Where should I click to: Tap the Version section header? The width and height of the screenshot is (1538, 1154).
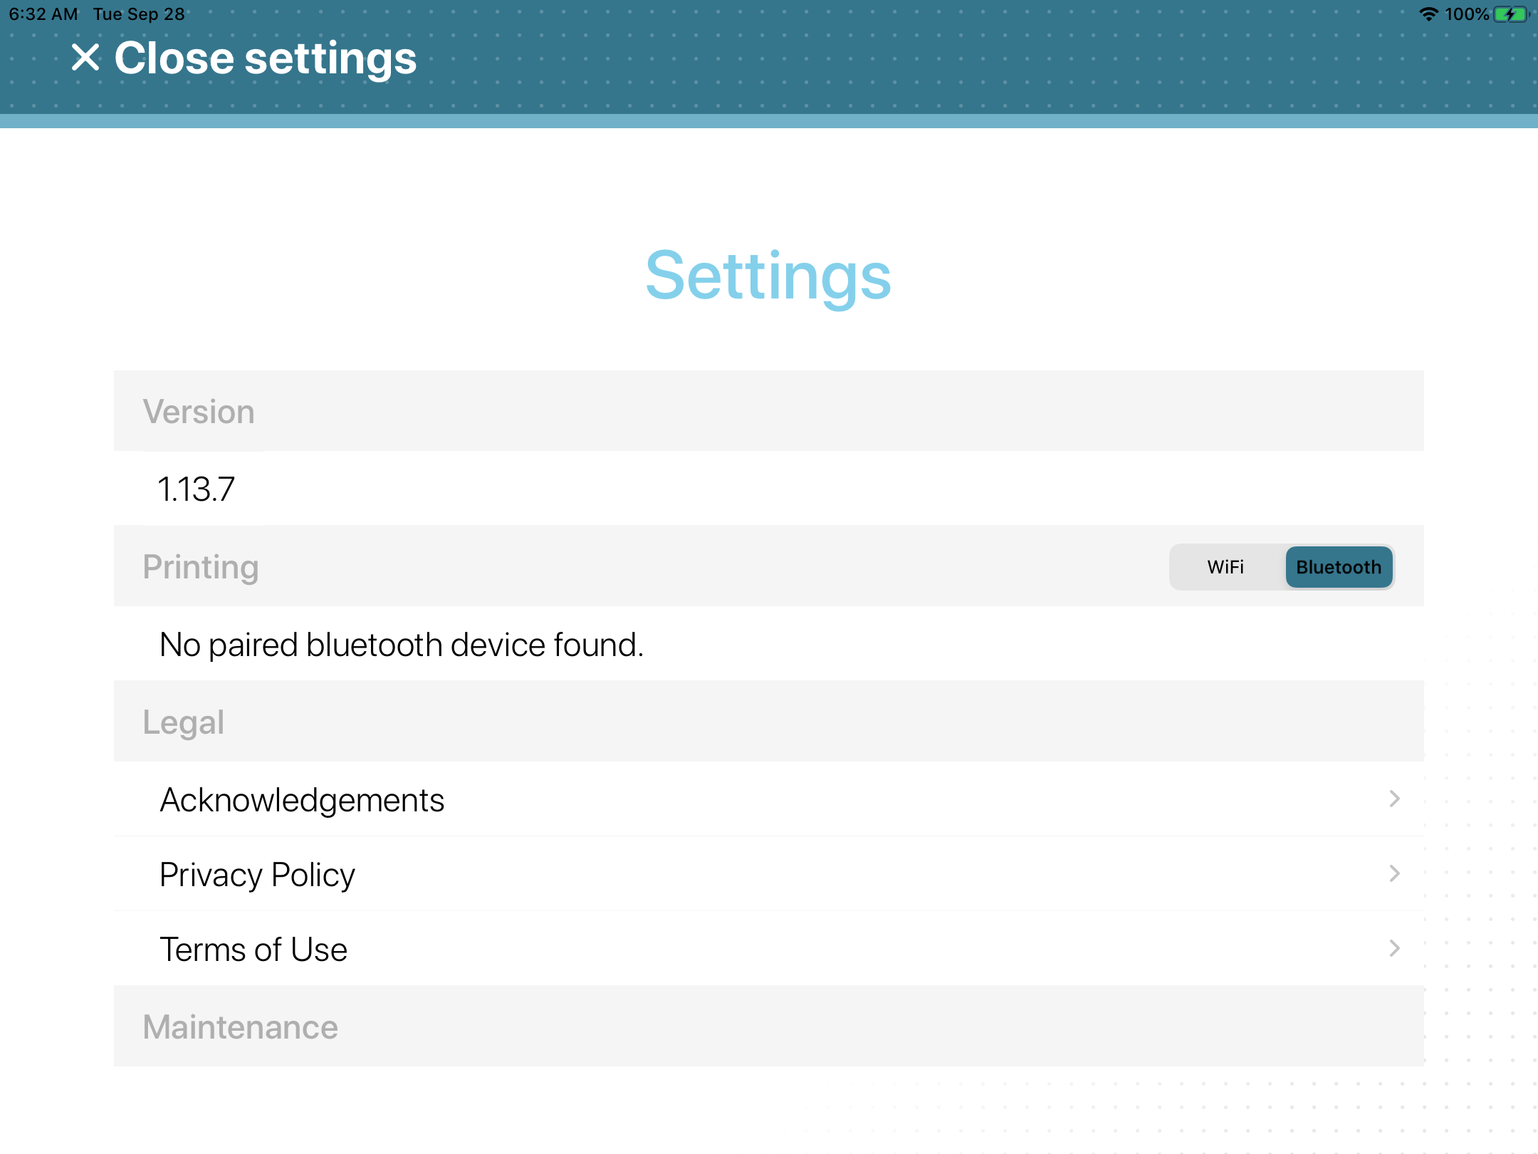click(769, 412)
